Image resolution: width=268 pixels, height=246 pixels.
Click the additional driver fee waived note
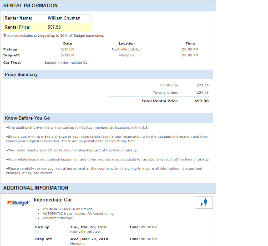click(77, 128)
